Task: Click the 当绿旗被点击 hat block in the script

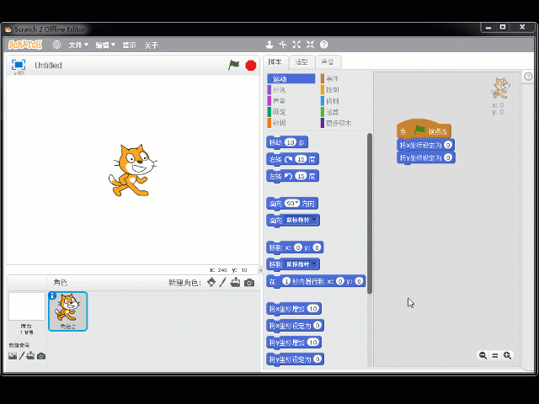Action: pos(424,129)
